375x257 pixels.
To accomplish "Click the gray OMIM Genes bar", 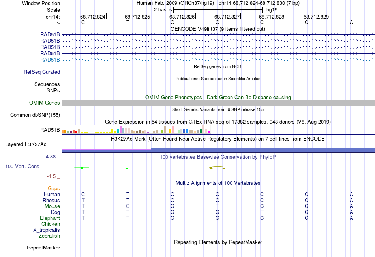I will click(218, 103).
